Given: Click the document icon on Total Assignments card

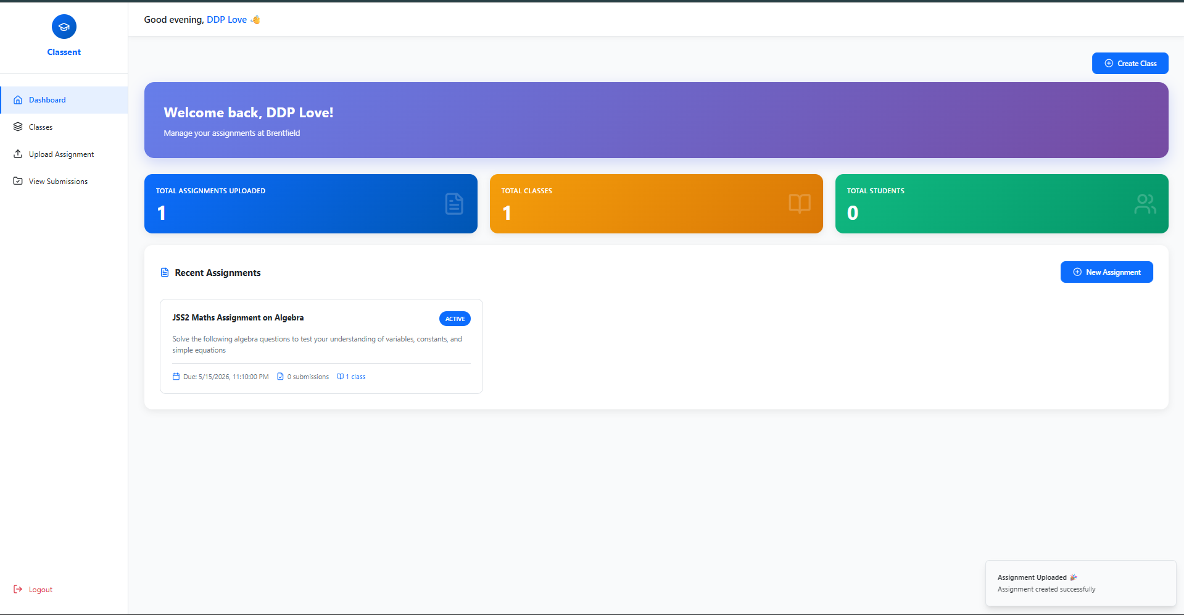Looking at the screenshot, I should pos(454,204).
